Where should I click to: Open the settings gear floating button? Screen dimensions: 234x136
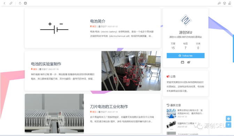click(x=228, y=119)
